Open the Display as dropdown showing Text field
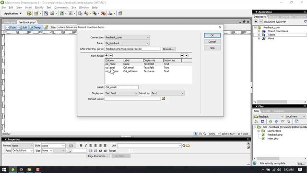Viewport: 307px width, 173px height. click(x=121, y=93)
